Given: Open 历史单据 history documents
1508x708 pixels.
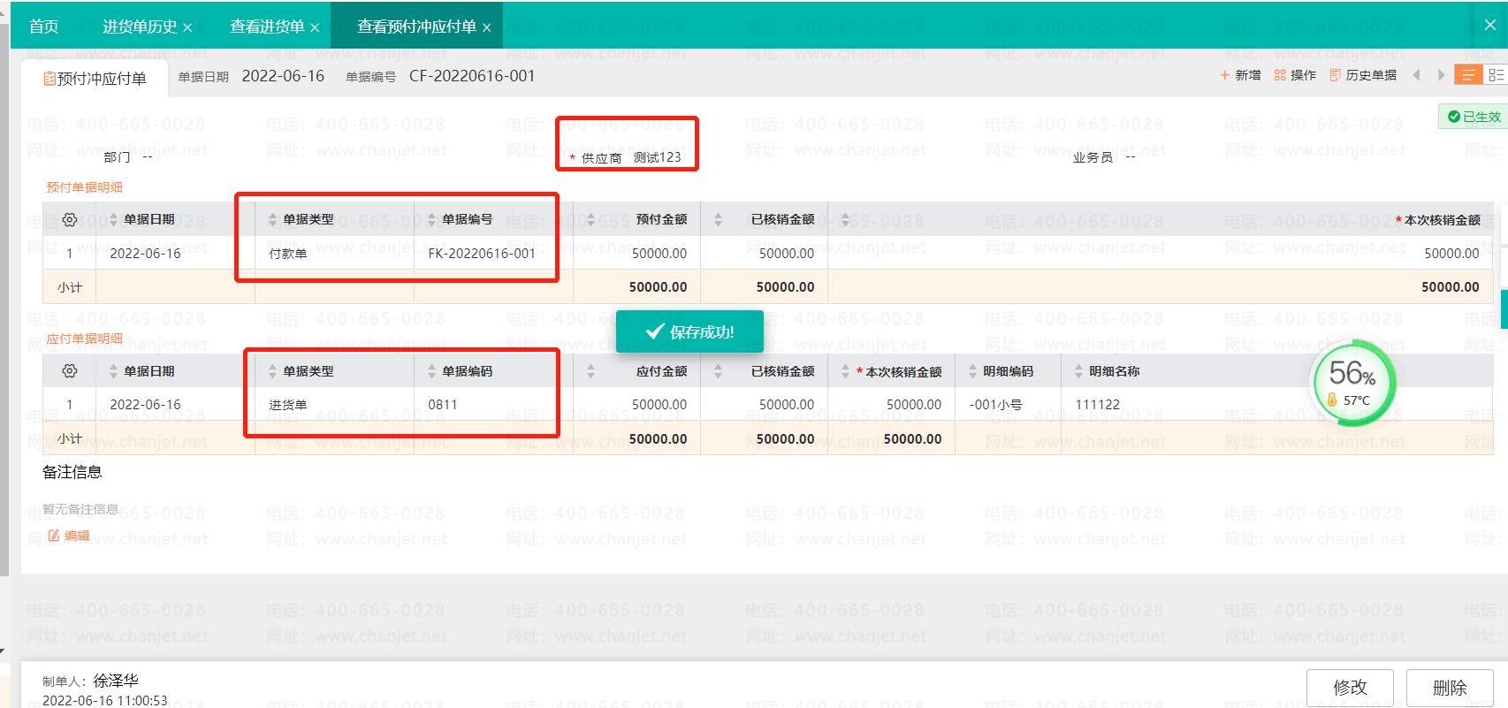Looking at the screenshot, I should [x=1363, y=75].
